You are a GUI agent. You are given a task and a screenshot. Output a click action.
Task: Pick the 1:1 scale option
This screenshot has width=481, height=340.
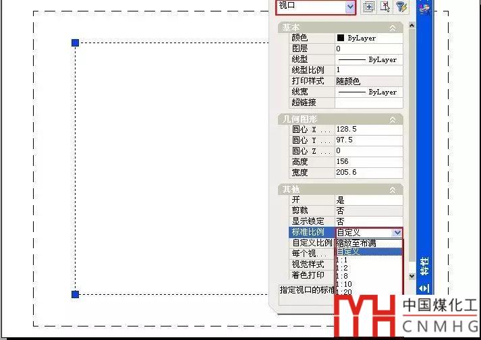[x=368, y=260]
